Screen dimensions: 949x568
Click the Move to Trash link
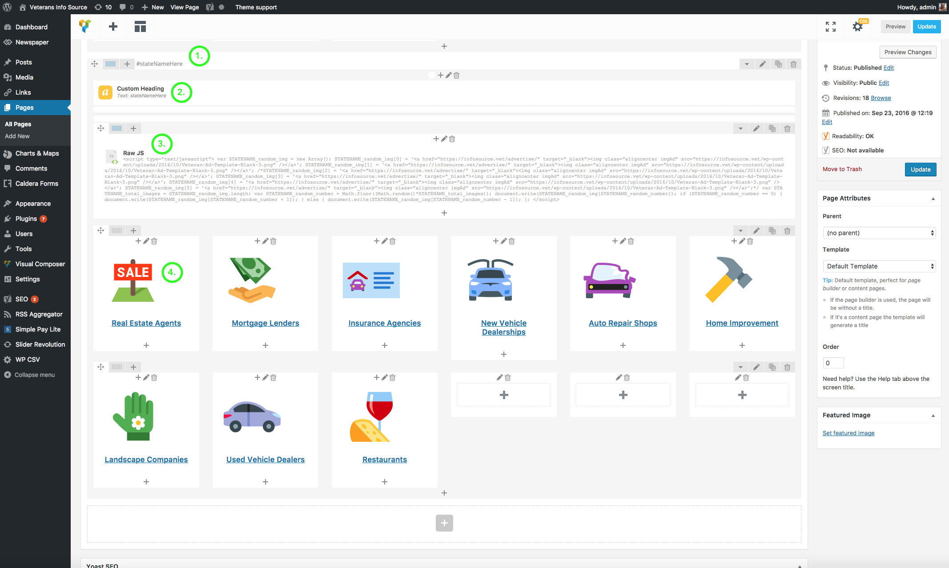click(x=842, y=169)
